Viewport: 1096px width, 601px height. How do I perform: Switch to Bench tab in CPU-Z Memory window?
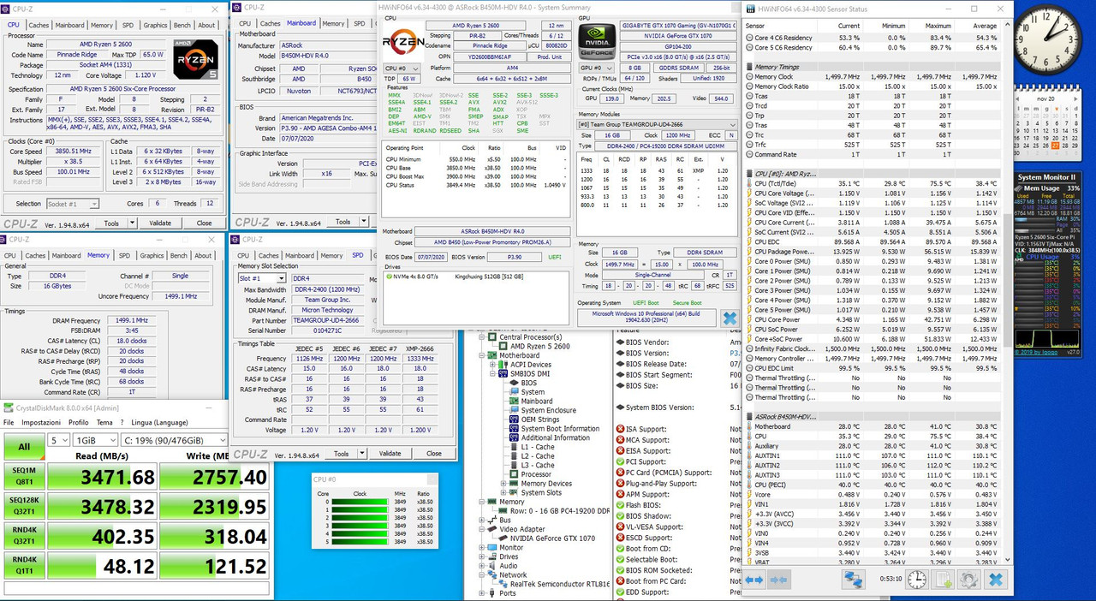pos(180,255)
